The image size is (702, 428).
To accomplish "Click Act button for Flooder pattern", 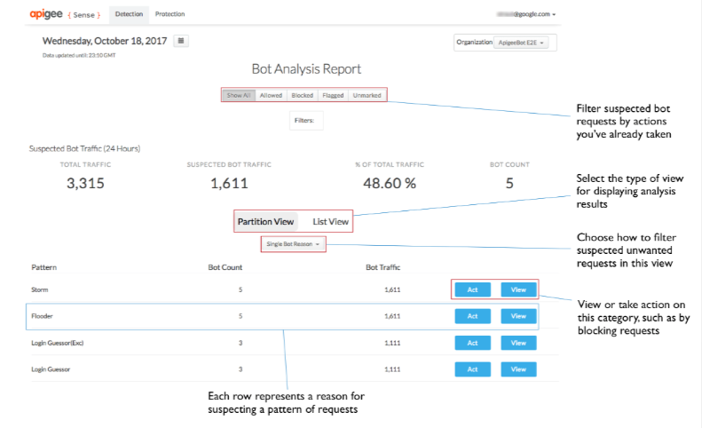I will (472, 316).
